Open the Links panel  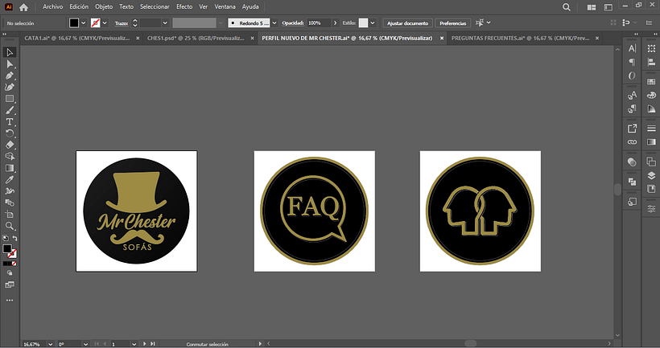click(632, 142)
